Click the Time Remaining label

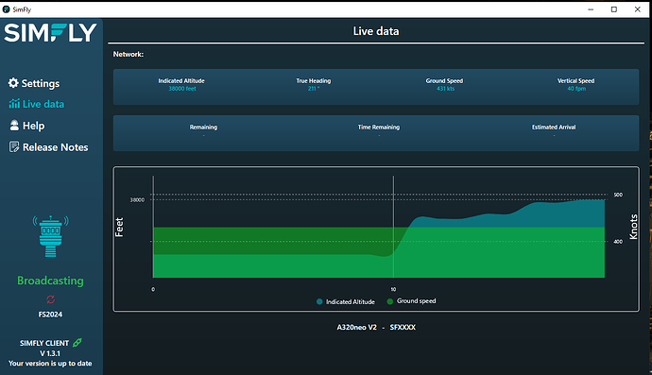(x=379, y=128)
